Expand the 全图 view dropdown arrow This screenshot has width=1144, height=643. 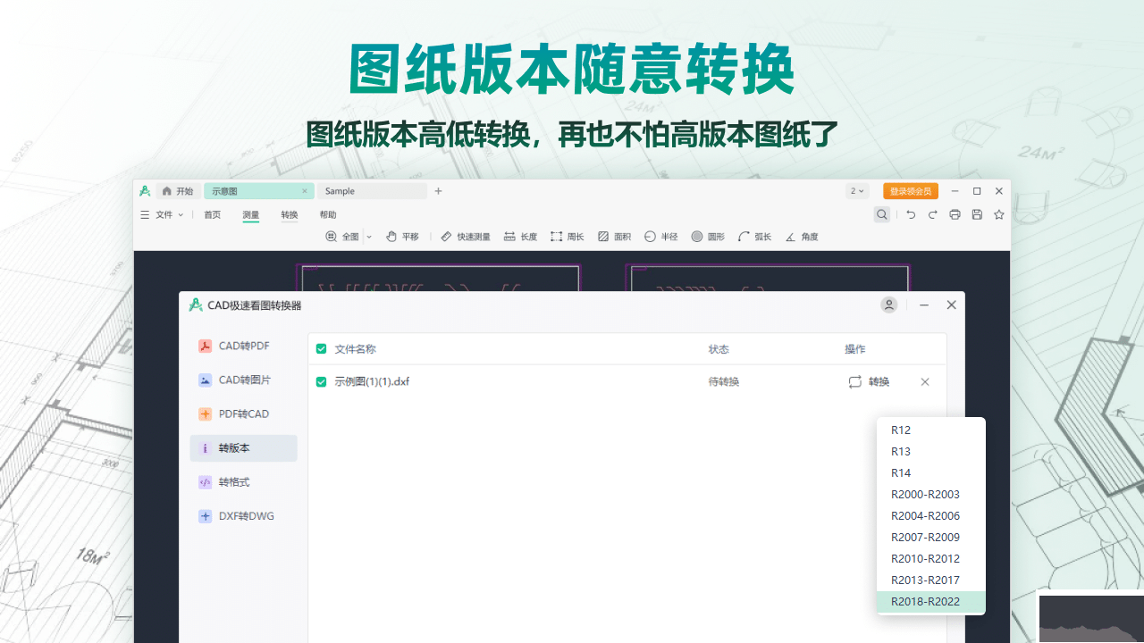368,236
